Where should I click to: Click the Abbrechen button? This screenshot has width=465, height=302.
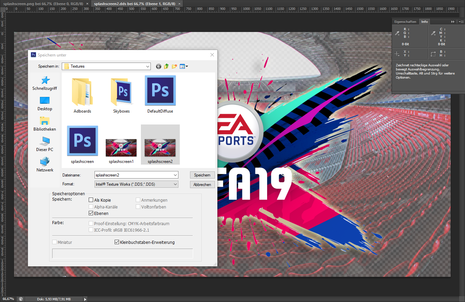coord(202,185)
